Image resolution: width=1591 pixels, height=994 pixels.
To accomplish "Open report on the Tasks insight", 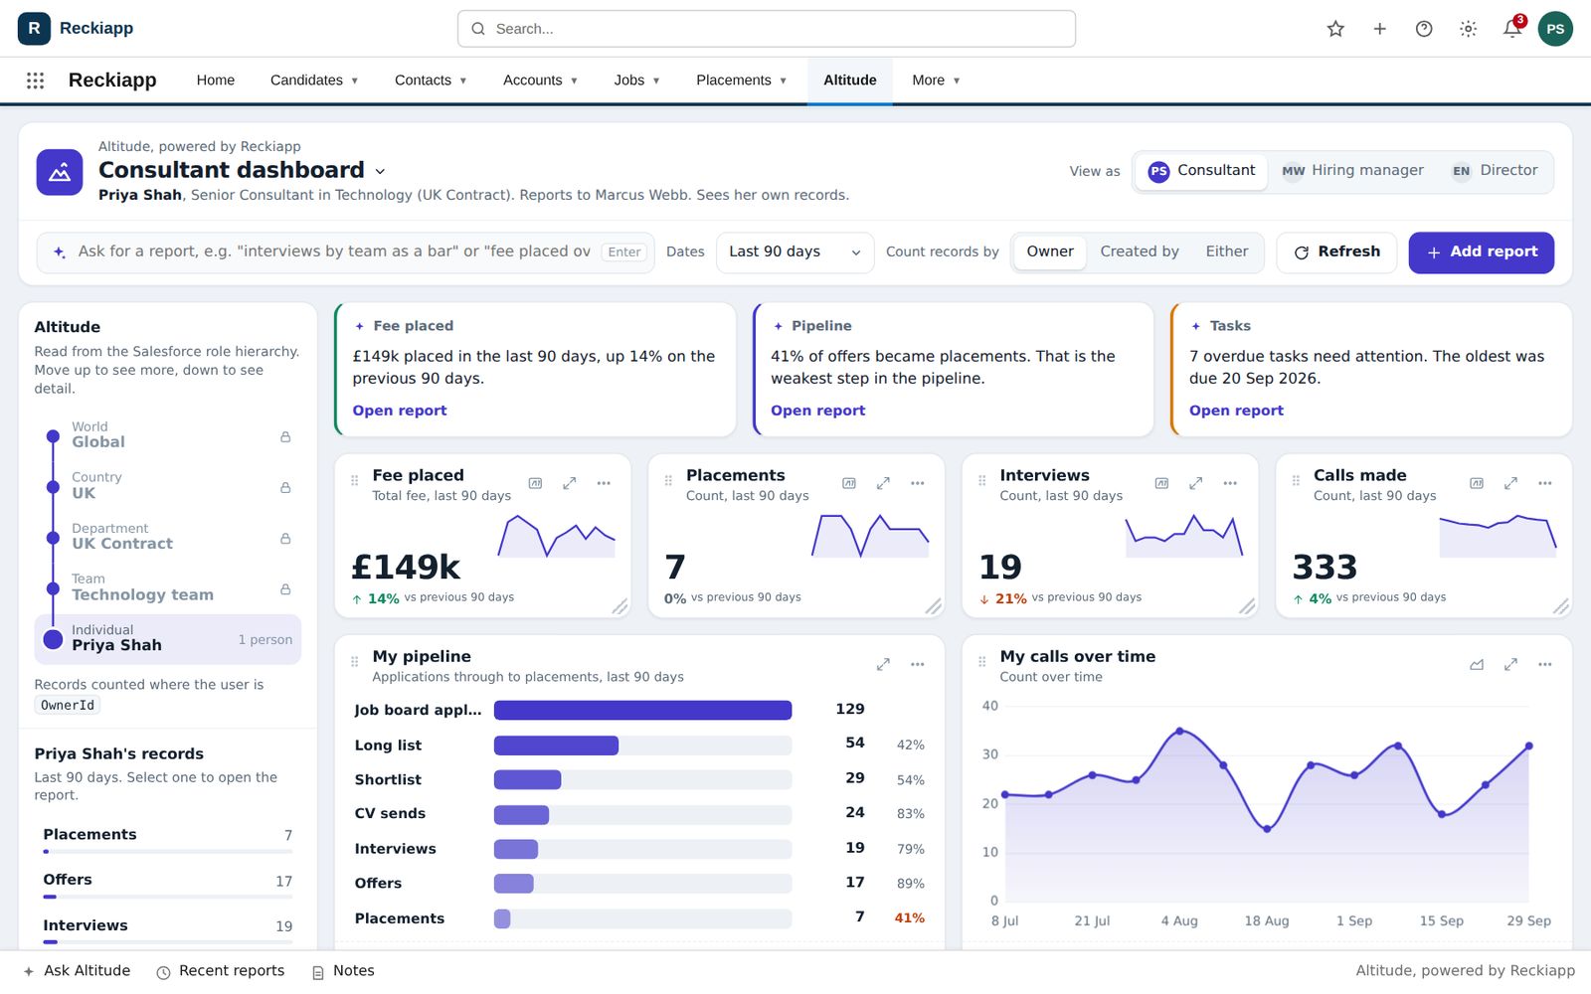I will click(1236, 411).
